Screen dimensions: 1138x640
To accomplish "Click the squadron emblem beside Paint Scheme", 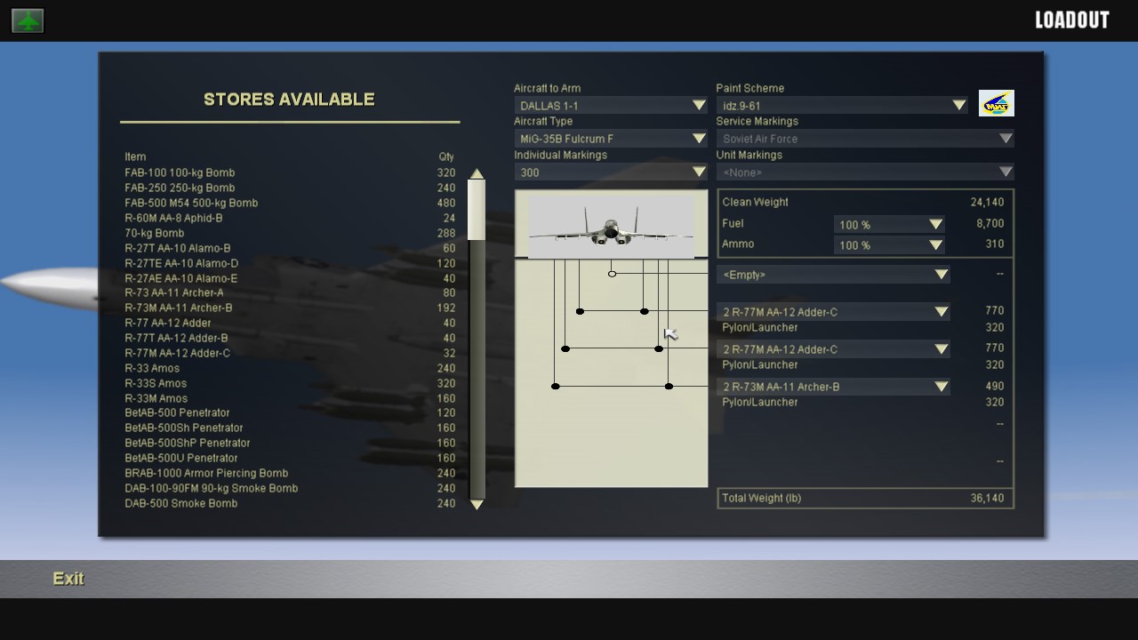I will point(996,104).
